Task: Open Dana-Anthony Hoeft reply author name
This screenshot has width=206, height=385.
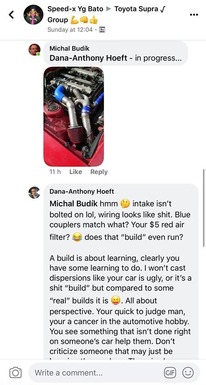Action: [82, 191]
